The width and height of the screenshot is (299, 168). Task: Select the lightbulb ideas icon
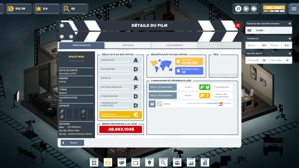(x=149, y=162)
